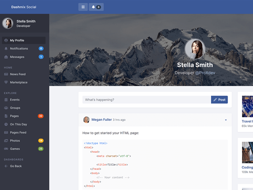Click the Messages envelope icon
Screen dimensions: 253x190
pyautogui.click(x=6, y=57)
